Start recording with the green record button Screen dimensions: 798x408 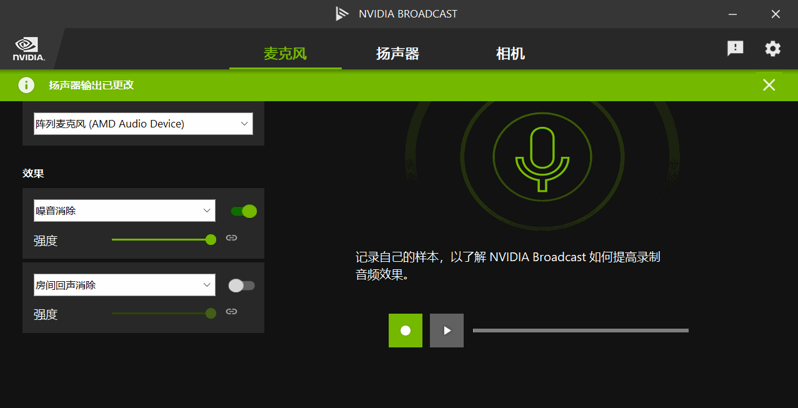(x=406, y=331)
